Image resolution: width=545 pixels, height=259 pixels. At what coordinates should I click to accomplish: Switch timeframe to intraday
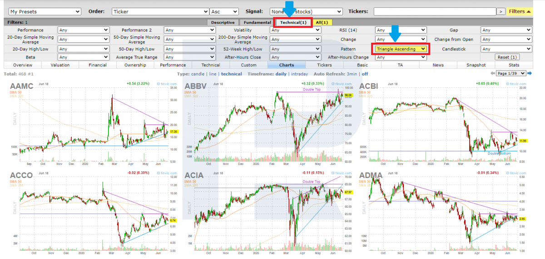[x=299, y=74]
